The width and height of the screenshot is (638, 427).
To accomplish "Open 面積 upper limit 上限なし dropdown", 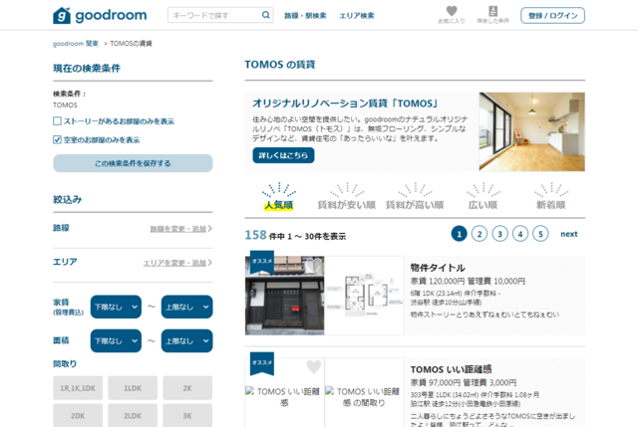I will click(x=186, y=340).
